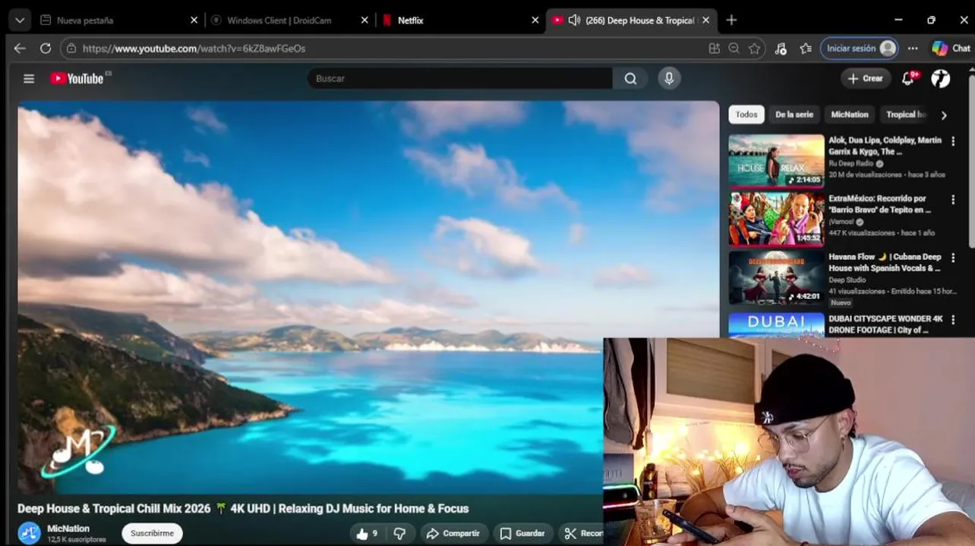Open the ExtraMéxico Tepito video thumbnail
This screenshot has height=546, width=975.
[x=776, y=218]
